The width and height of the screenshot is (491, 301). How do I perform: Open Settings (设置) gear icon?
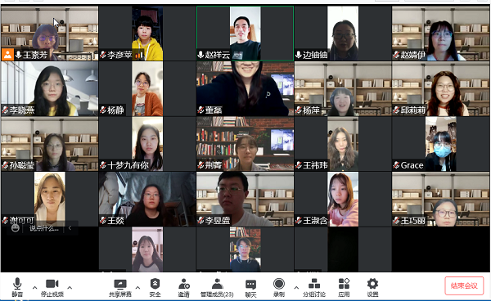pos(372,288)
